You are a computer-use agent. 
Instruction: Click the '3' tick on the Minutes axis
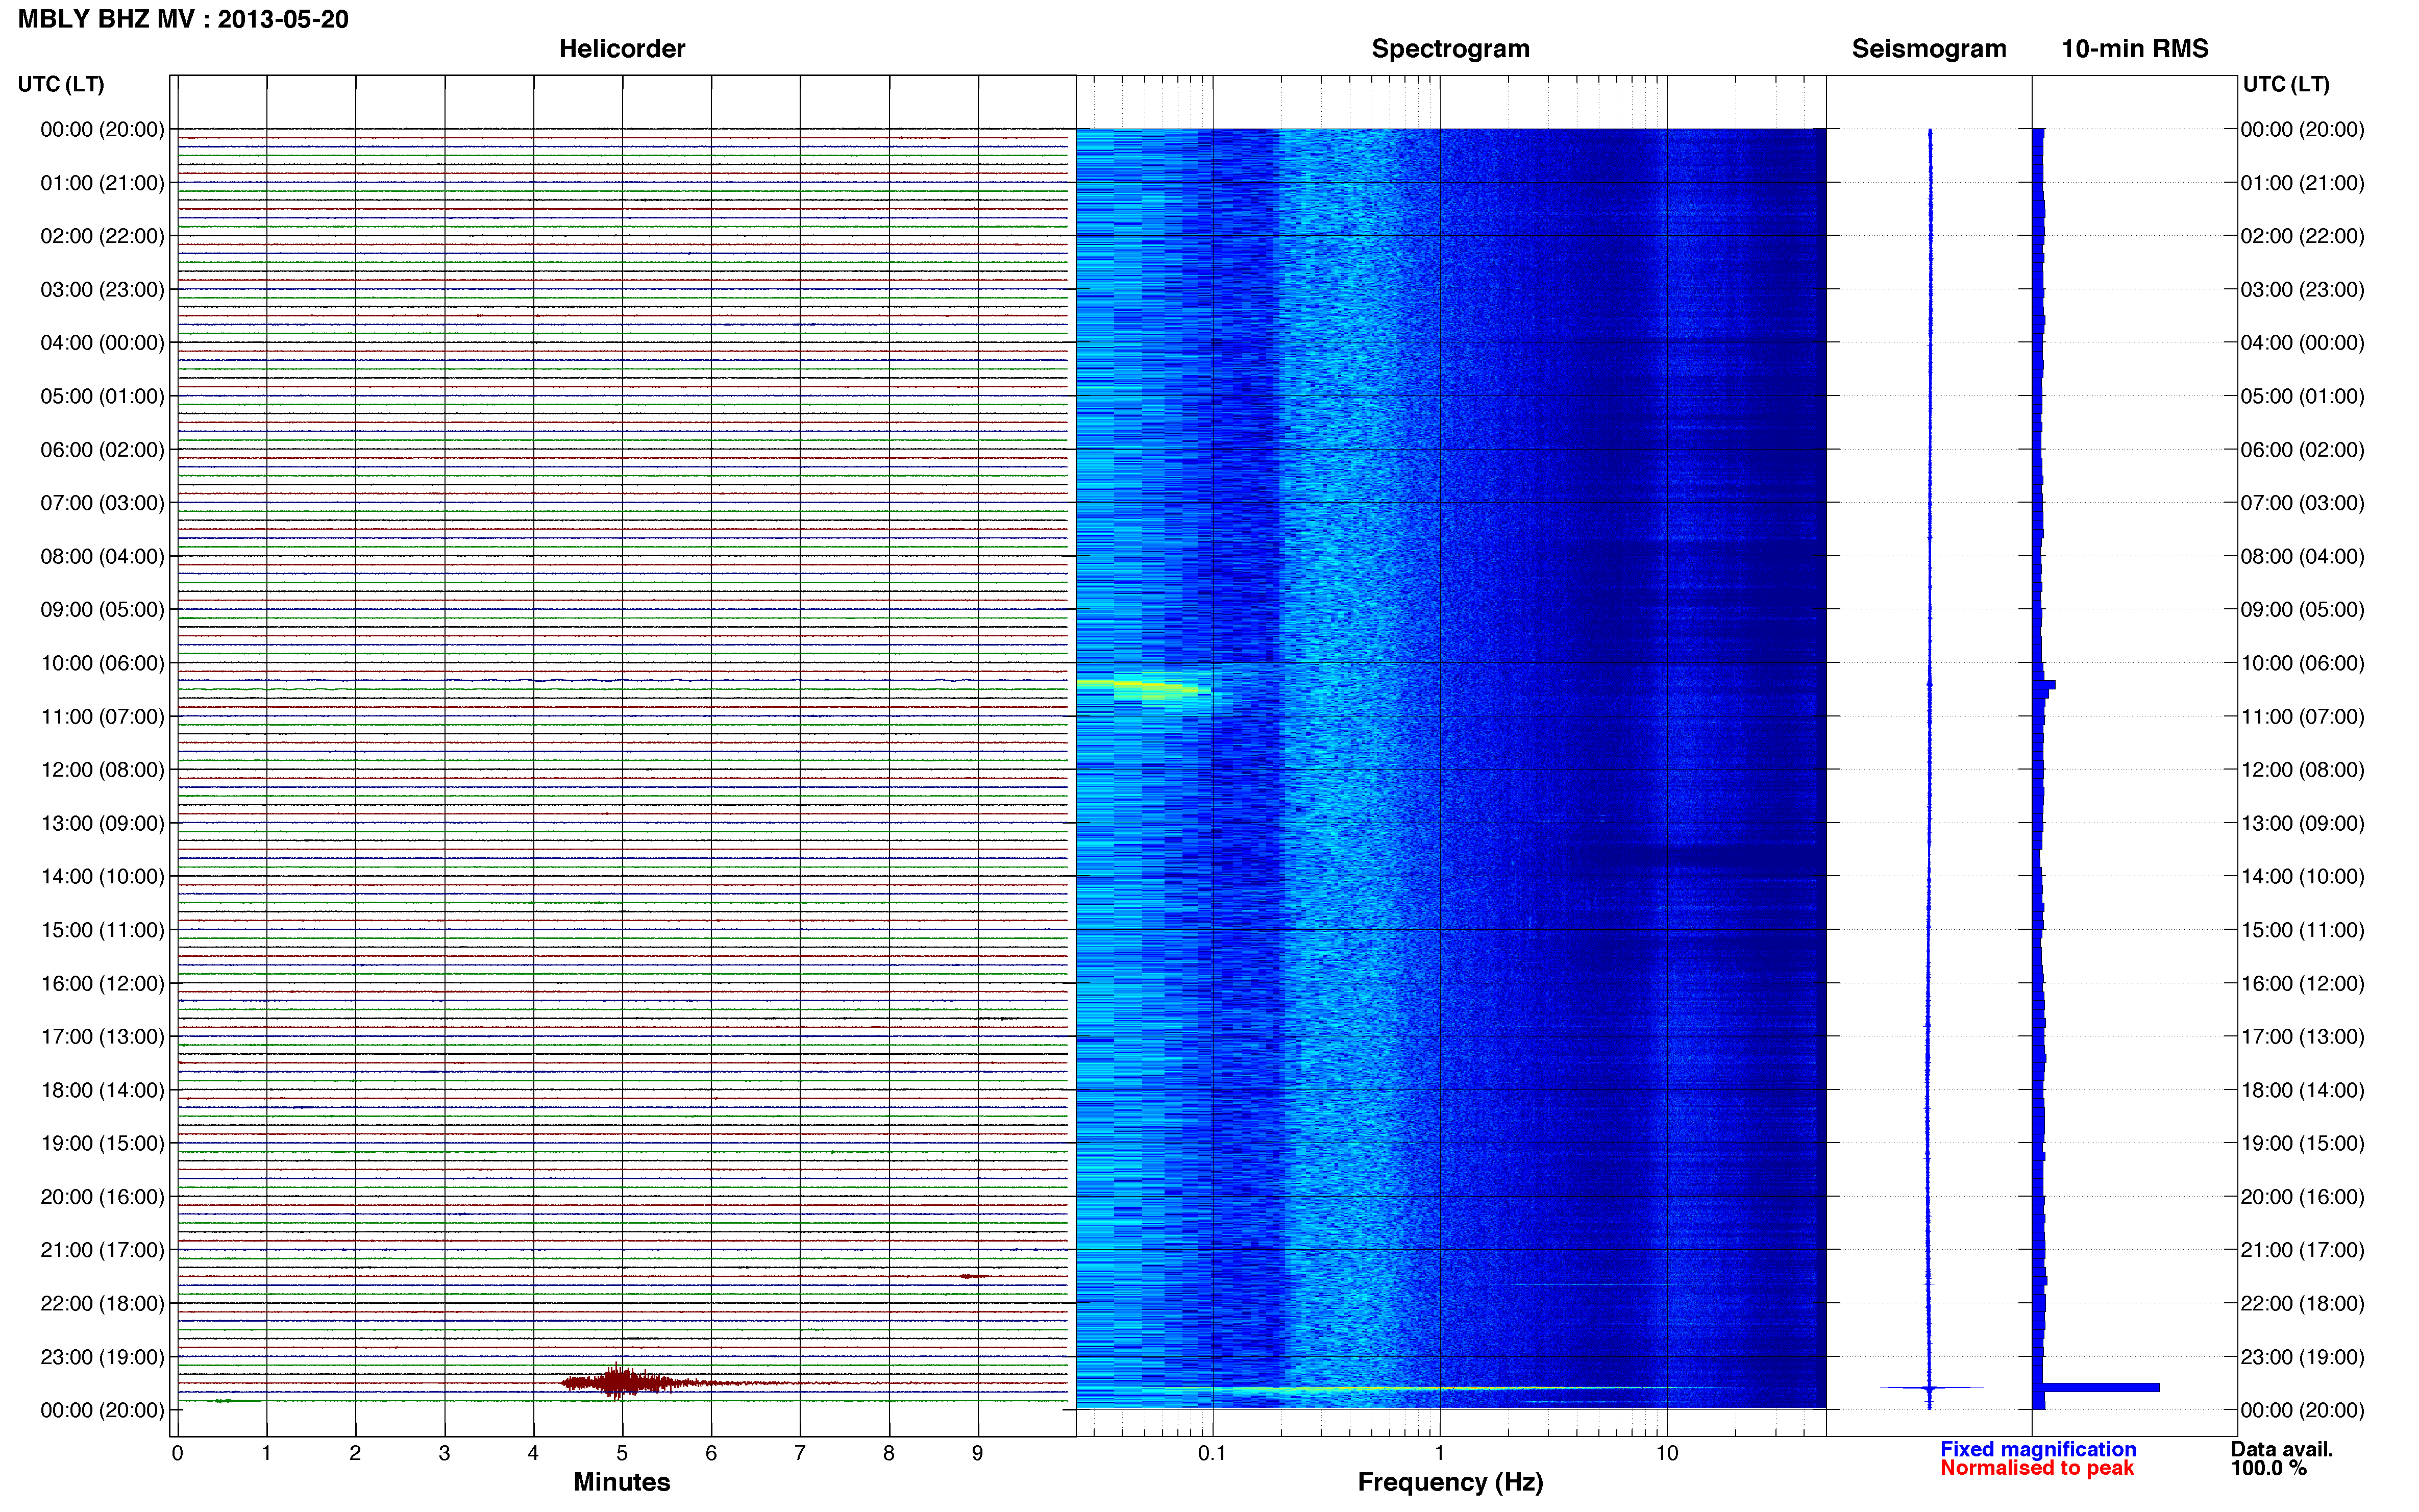click(444, 1454)
